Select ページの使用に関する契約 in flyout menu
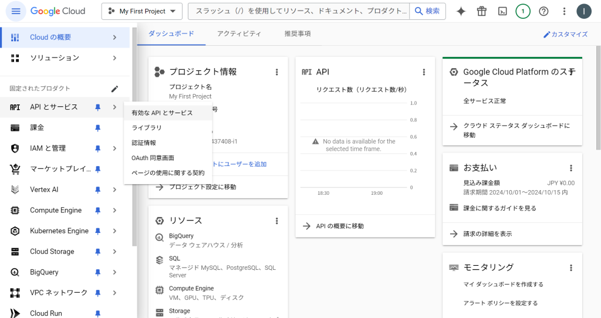 168,173
